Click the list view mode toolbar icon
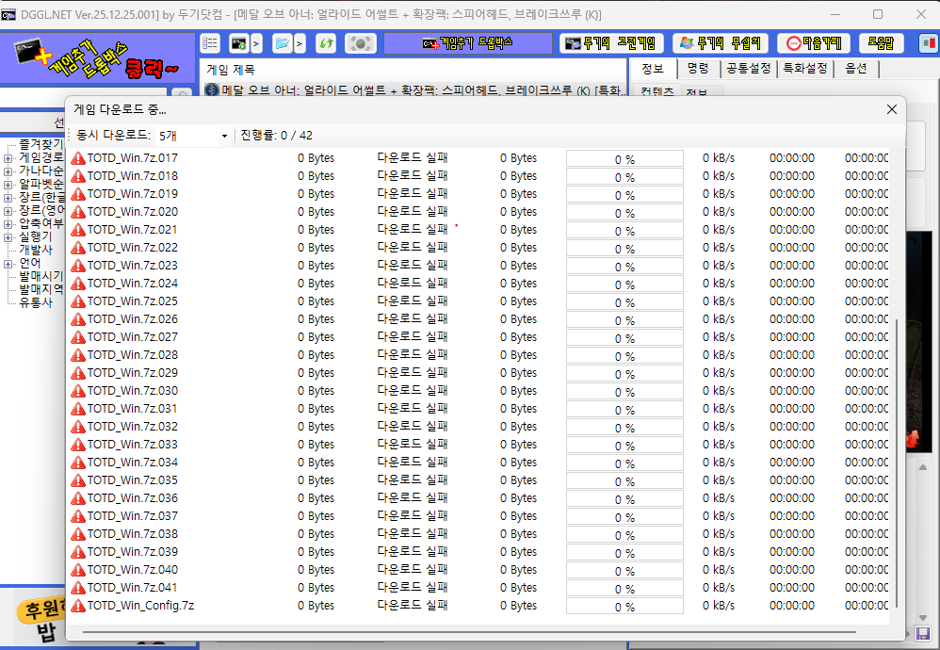This screenshot has width=940, height=650. (210, 43)
